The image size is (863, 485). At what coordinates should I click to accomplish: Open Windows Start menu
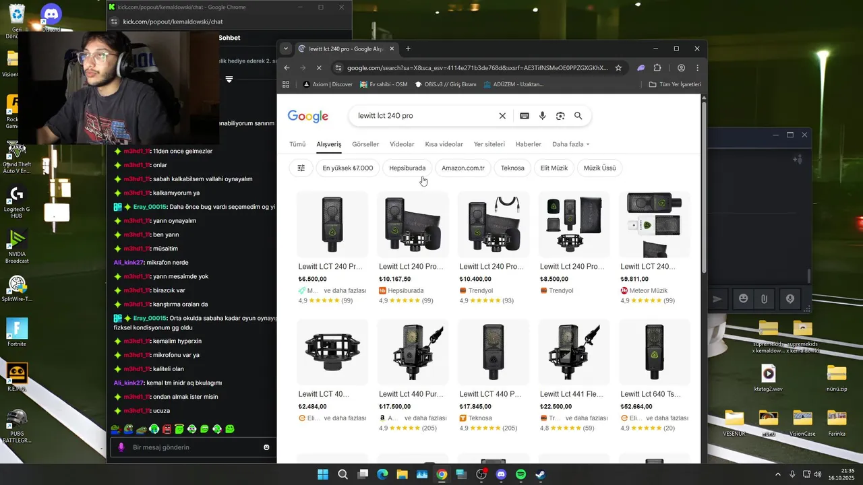pos(323,474)
